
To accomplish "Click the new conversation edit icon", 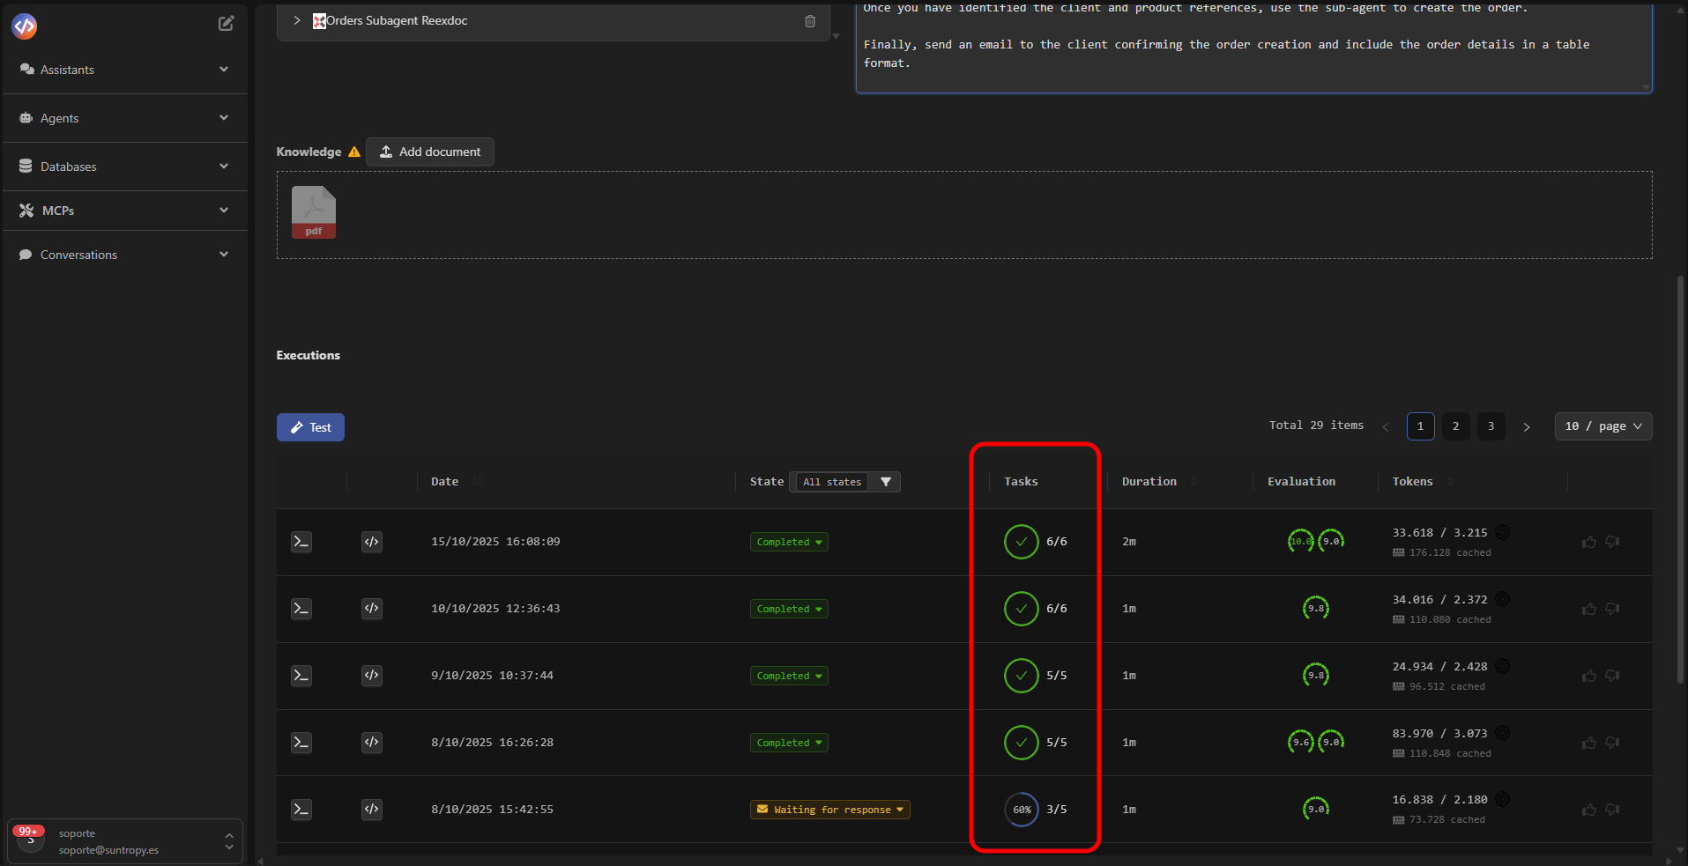I will [x=227, y=24].
